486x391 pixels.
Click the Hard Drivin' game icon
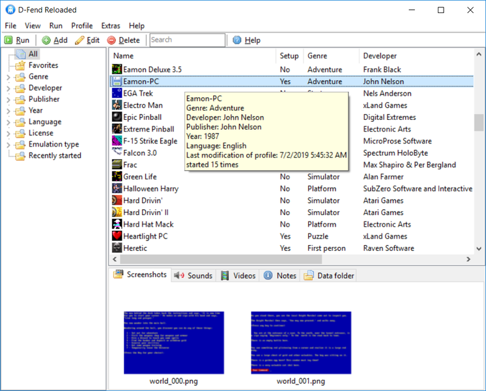(x=117, y=200)
